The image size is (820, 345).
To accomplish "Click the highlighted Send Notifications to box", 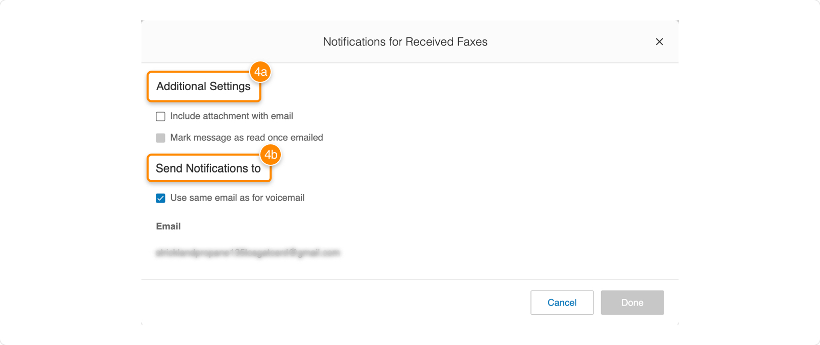I will [x=208, y=168].
